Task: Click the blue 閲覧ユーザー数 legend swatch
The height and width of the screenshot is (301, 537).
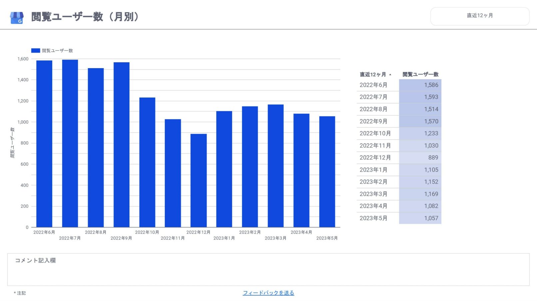Action: pyautogui.click(x=36, y=51)
